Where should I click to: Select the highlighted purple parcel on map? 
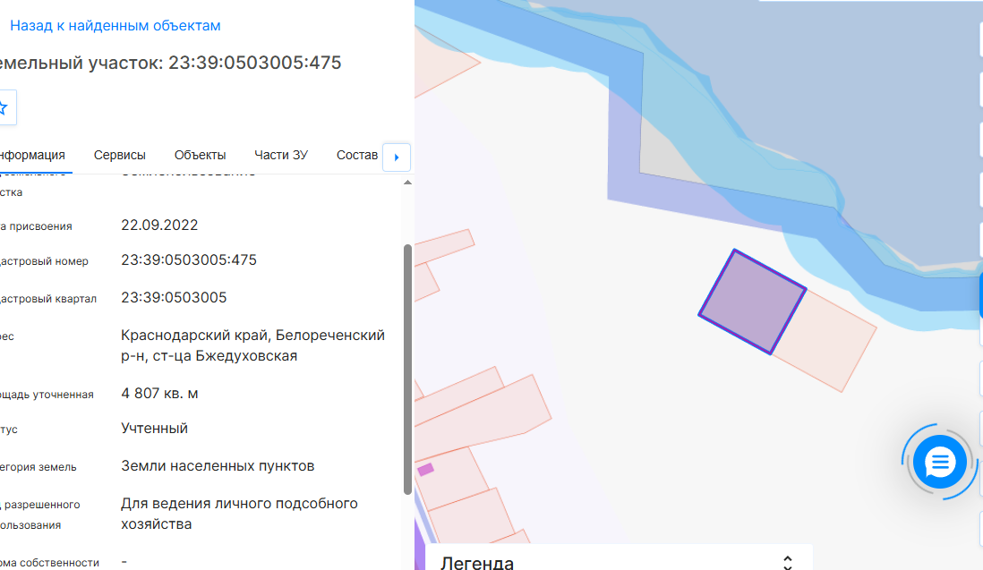(x=752, y=302)
